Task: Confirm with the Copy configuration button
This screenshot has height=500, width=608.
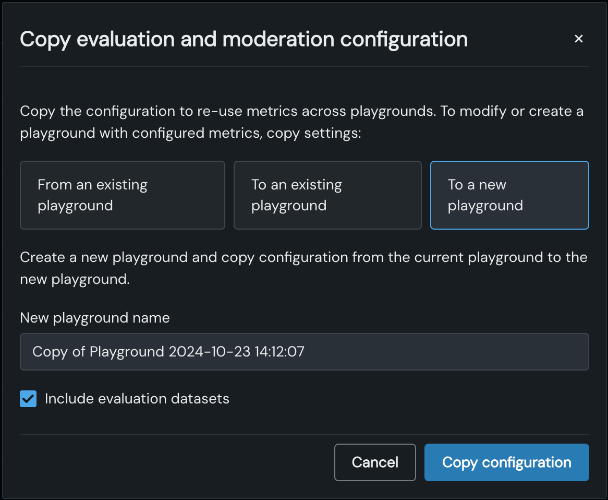Action: click(506, 462)
